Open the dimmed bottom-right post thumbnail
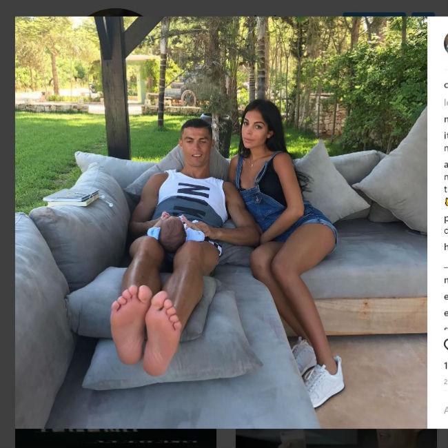Image resolution: width=448 pixels, height=448 pixels. click(336, 438)
